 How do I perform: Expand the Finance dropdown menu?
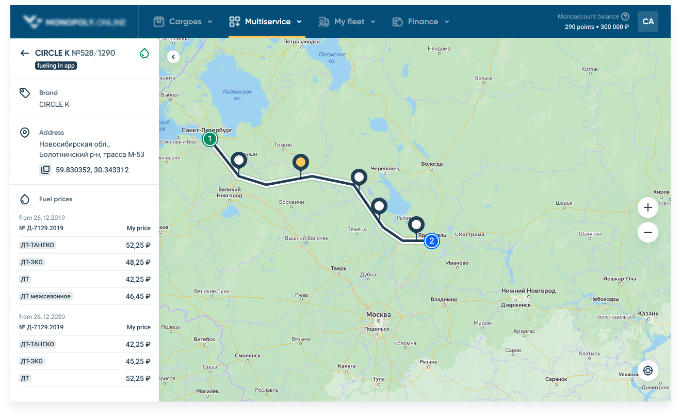(421, 22)
